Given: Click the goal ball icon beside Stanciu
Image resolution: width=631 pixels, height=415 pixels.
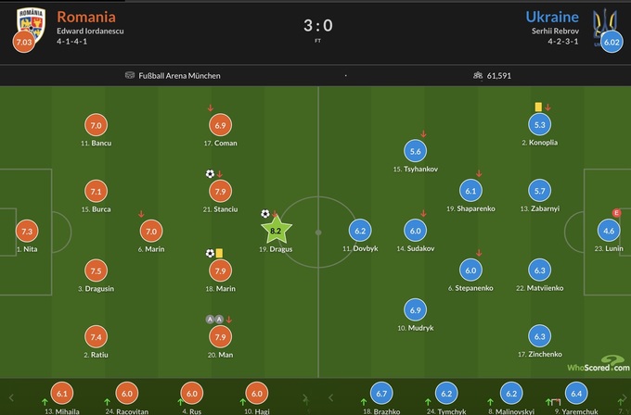Looking at the screenshot, I should click(x=210, y=173).
